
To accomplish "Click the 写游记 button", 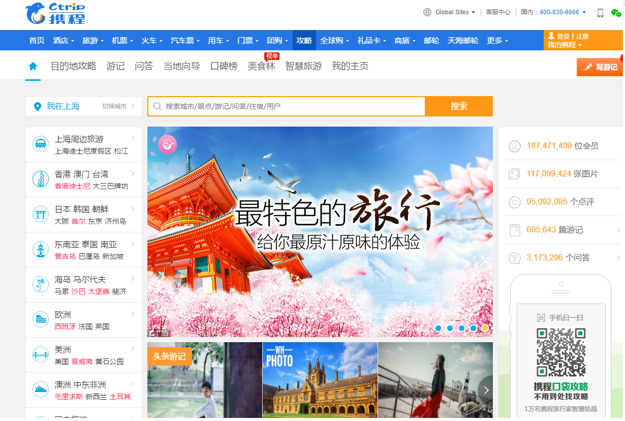I will (600, 67).
